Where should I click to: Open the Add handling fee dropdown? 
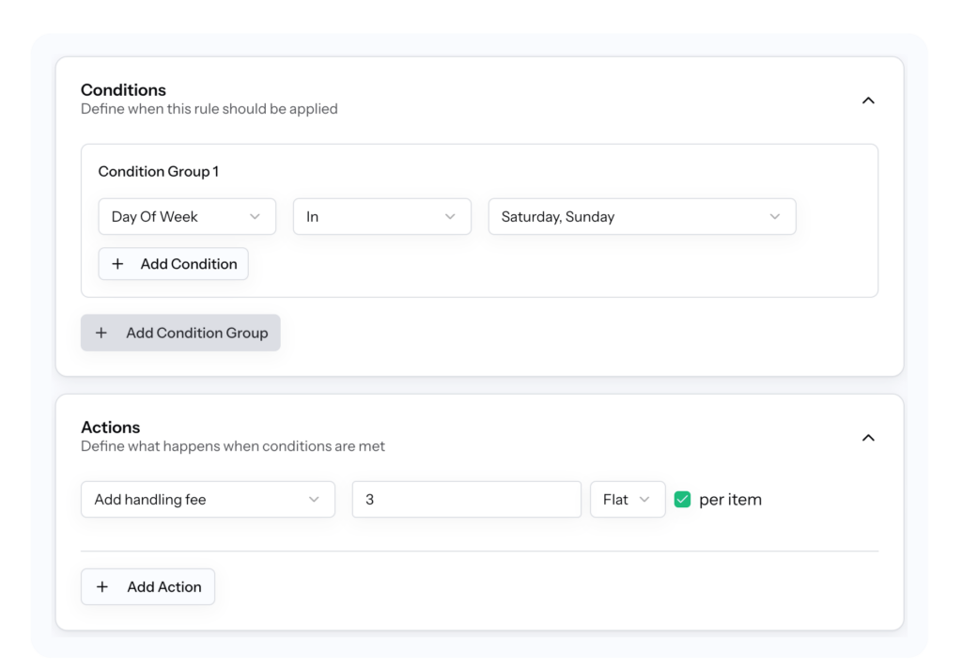click(208, 499)
